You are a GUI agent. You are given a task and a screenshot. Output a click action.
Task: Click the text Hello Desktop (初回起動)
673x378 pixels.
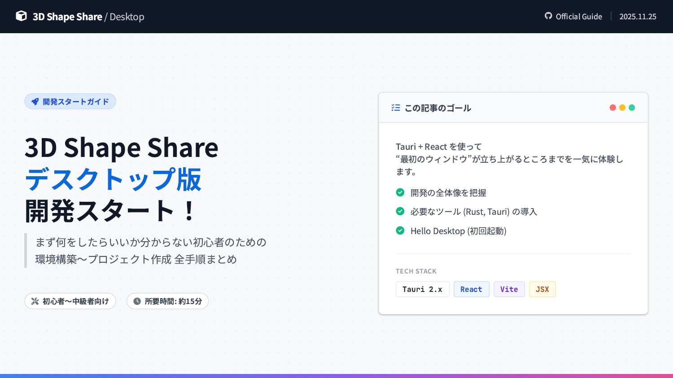click(x=459, y=231)
